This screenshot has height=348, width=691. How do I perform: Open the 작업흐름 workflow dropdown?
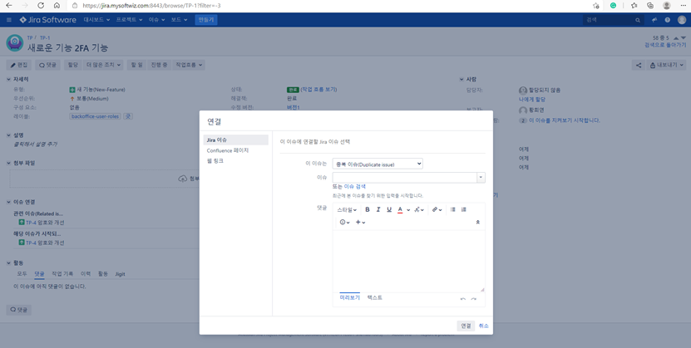point(189,65)
